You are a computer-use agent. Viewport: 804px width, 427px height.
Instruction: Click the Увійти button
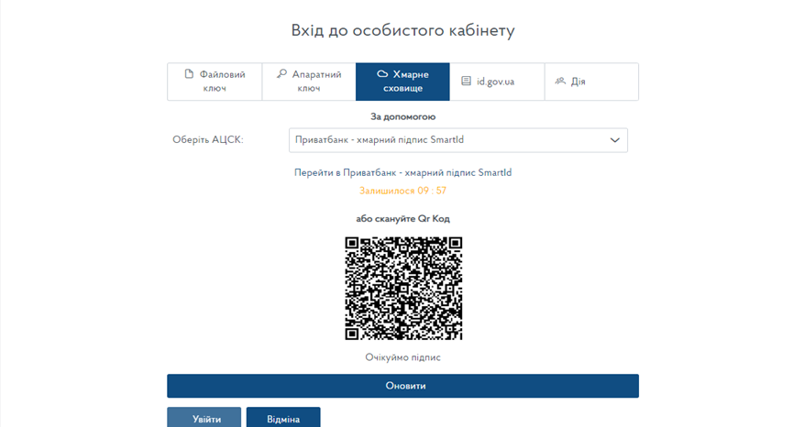coord(204,417)
